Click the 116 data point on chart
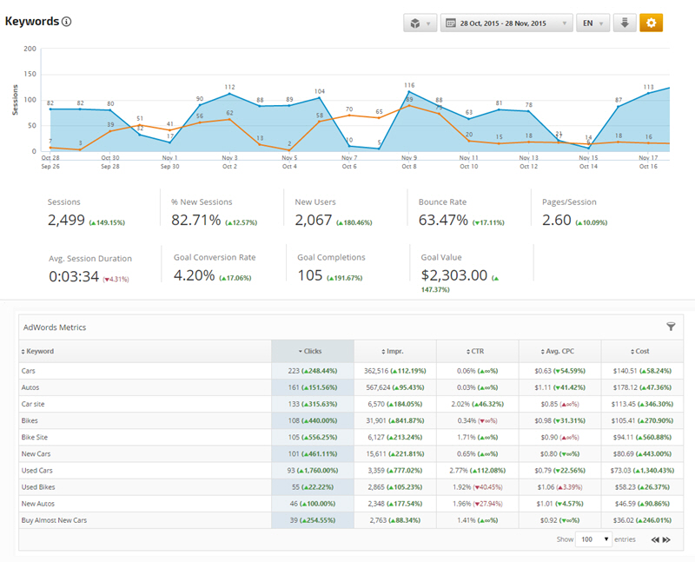The height and width of the screenshot is (562, 695). point(408,92)
